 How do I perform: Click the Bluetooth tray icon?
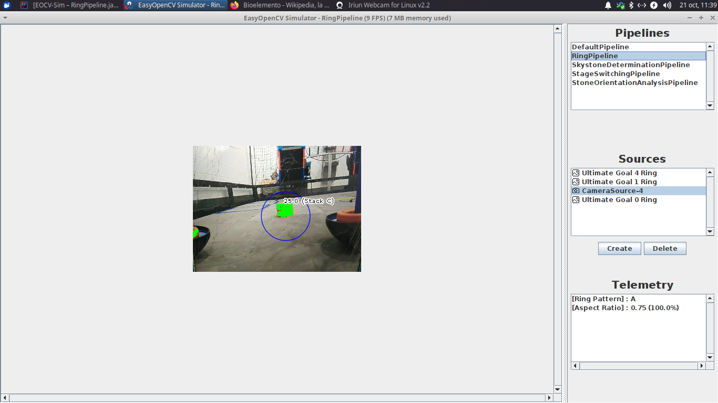[x=631, y=5]
